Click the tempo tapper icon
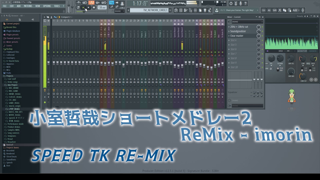Screen dimensions: 320x180 210,10
